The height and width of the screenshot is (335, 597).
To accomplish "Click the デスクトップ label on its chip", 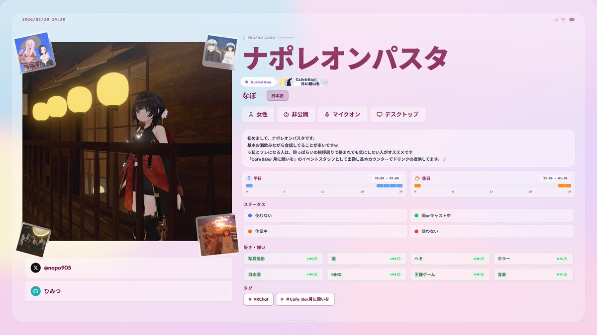I will point(401,115).
